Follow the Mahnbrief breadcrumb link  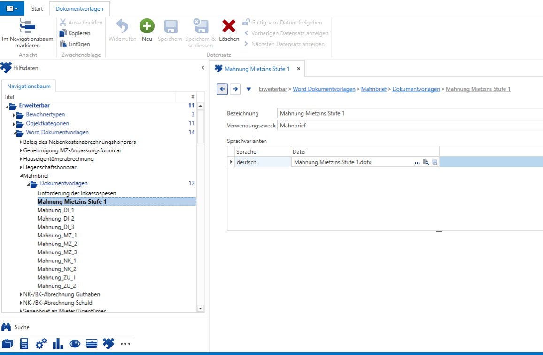(374, 89)
